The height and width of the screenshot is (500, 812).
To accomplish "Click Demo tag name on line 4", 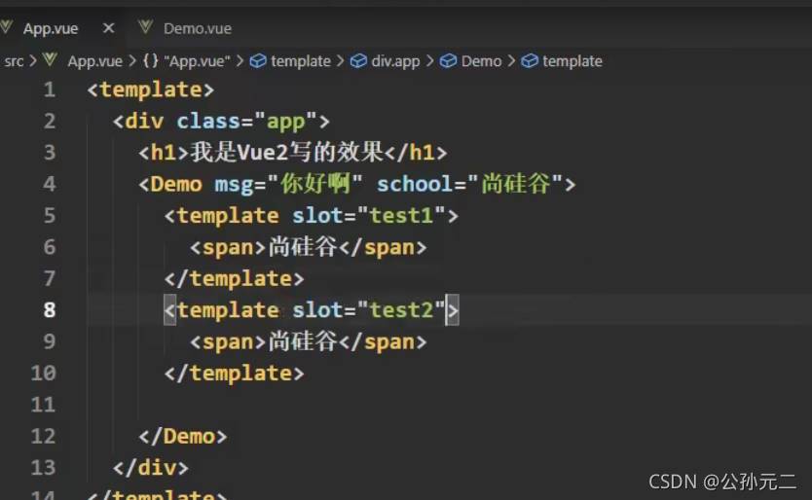I will click(176, 184).
